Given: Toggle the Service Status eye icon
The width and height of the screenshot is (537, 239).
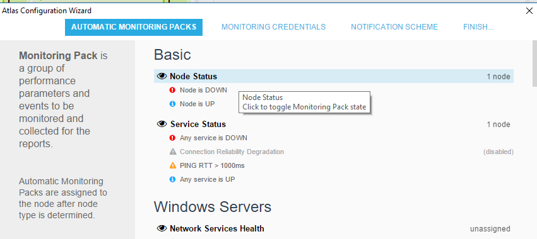Looking at the screenshot, I should pos(162,124).
